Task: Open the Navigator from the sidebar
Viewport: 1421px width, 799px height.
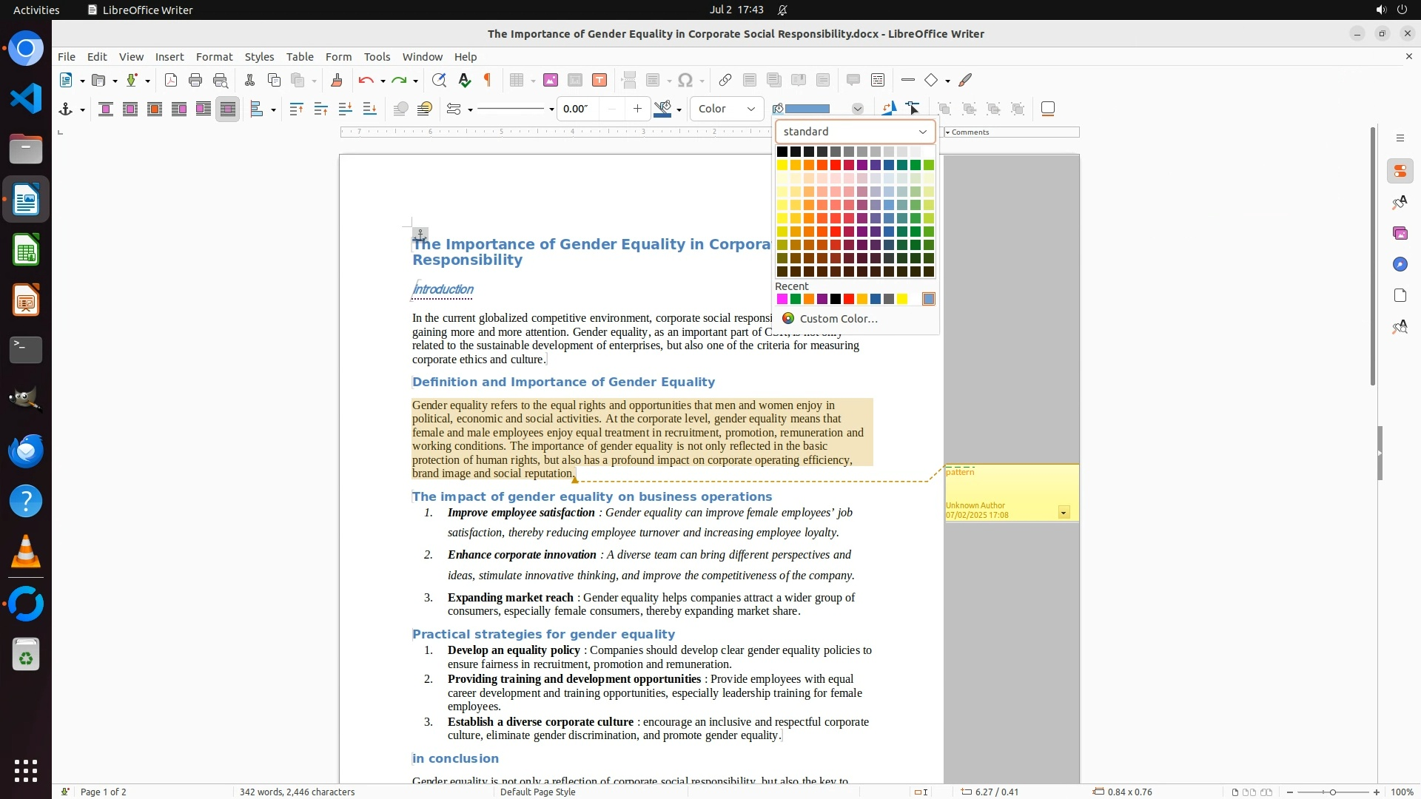Action: (x=1400, y=265)
